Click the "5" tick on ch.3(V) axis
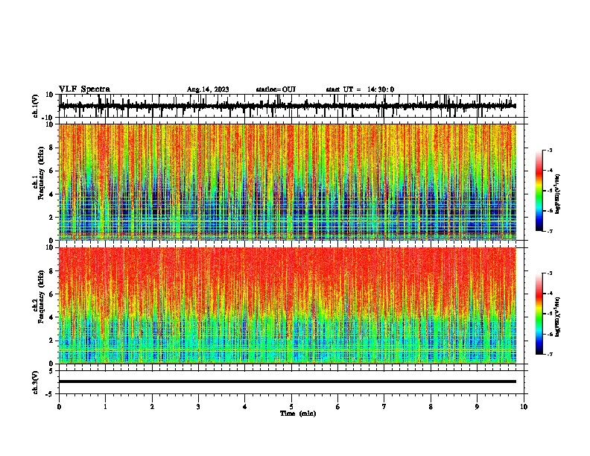590x456 pixels. coord(51,371)
